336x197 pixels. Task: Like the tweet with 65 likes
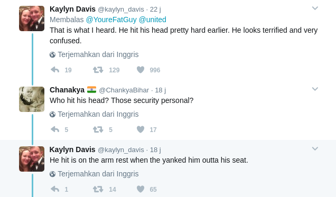click(x=141, y=189)
